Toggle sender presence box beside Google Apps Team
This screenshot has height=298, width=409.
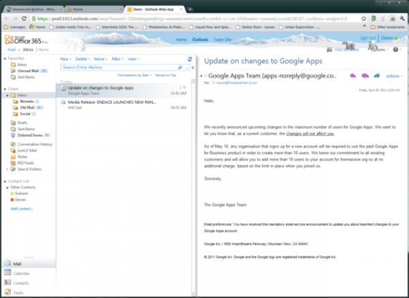point(206,76)
